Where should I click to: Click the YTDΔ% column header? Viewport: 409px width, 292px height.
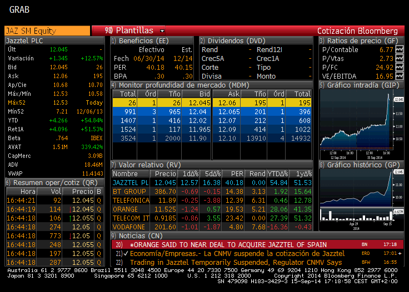278,173
